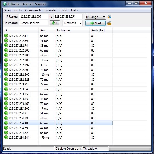The height and width of the screenshot is (154, 155).
Task: Sort by the Ping column header
Action: [46, 30]
